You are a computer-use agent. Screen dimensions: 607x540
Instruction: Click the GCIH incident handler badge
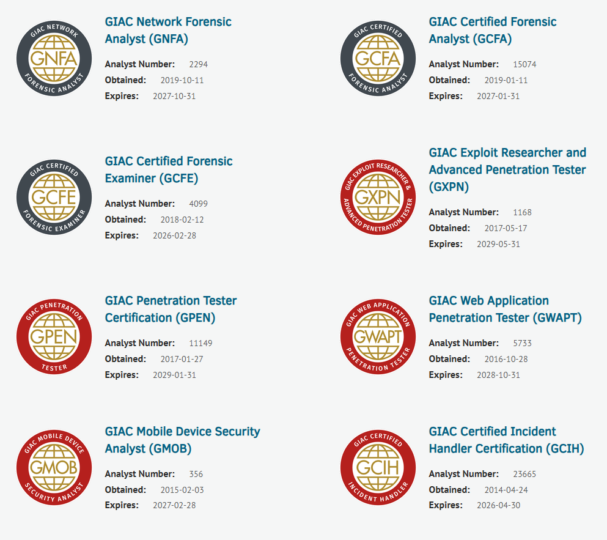[378, 468]
